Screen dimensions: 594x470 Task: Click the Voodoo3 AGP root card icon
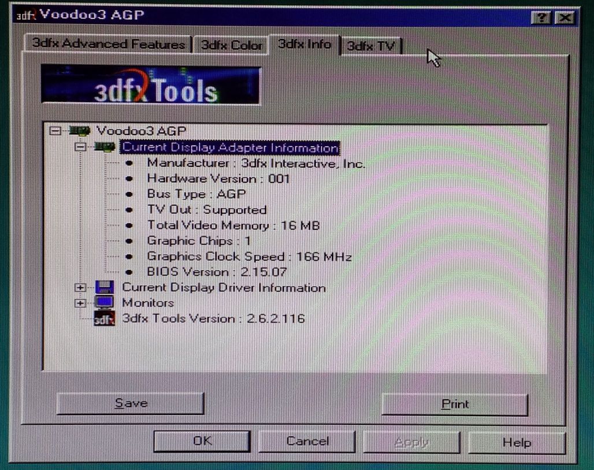80,131
